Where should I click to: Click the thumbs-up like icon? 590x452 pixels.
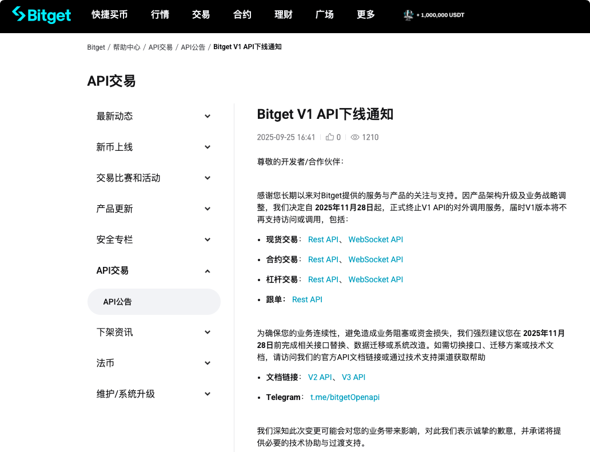(x=330, y=137)
